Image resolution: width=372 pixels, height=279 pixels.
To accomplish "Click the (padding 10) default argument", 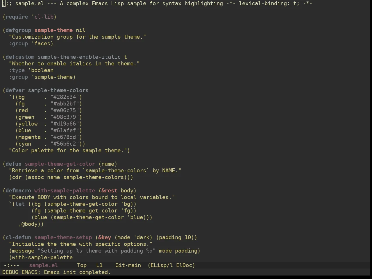I will point(175,237).
